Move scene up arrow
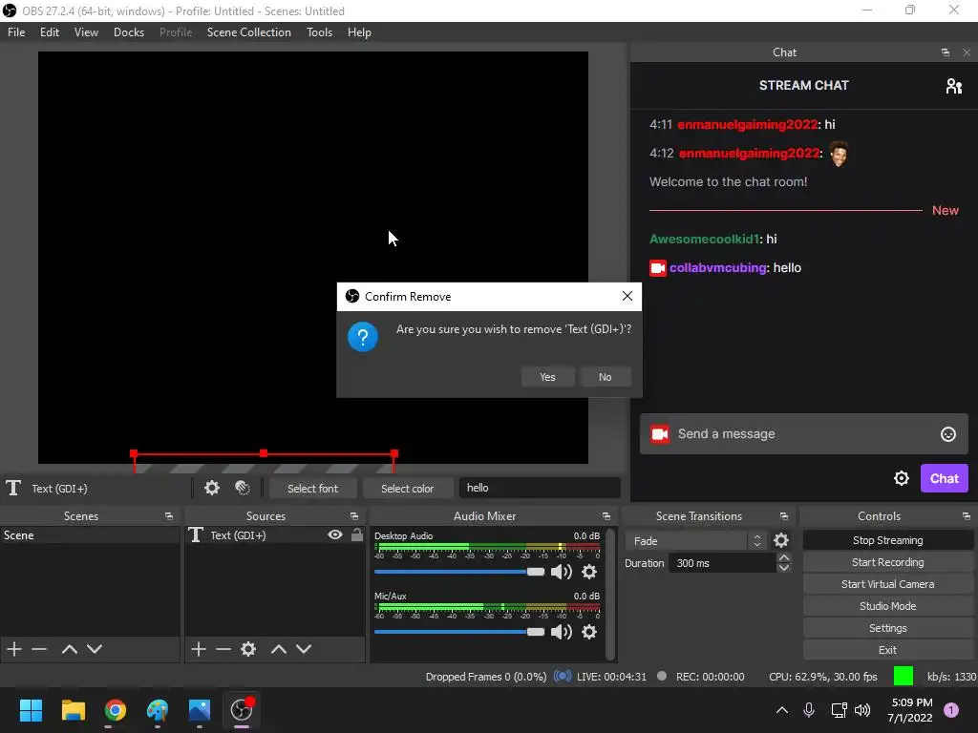The image size is (978, 733). pos(69,649)
